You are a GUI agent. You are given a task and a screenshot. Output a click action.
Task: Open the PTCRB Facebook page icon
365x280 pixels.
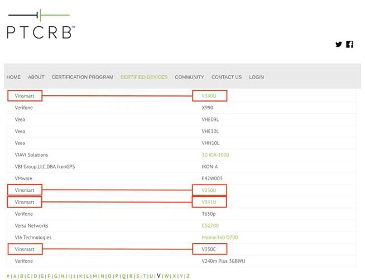pyautogui.click(x=349, y=44)
